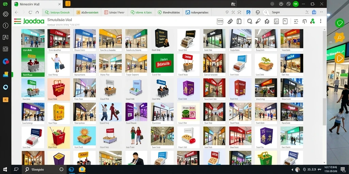Click the browser refresh button
This screenshot has height=174, width=349.
click(x=30, y=13)
